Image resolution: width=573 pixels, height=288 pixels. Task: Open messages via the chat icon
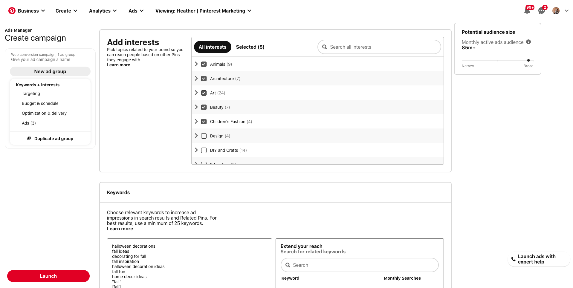541,11
